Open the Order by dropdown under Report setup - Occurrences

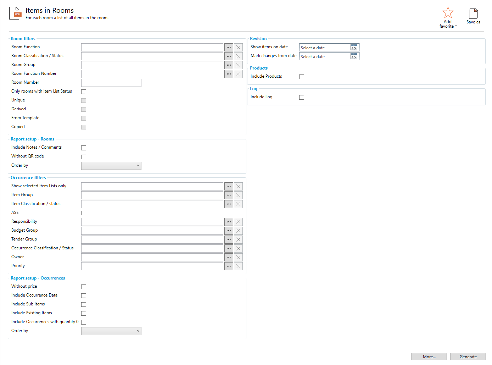coord(111,331)
